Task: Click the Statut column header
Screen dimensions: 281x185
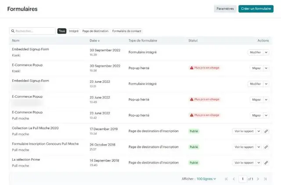Action: pos(193,41)
